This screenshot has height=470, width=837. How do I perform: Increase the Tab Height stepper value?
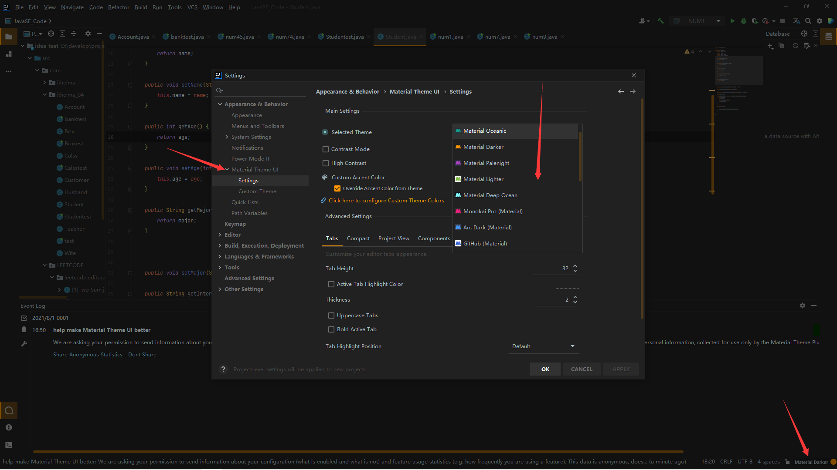click(575, 266)
